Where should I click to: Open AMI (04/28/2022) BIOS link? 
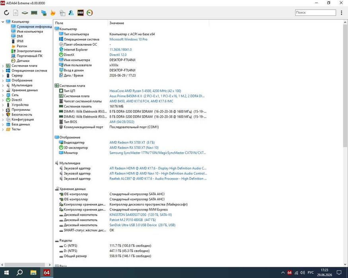[x=122, y=122]
